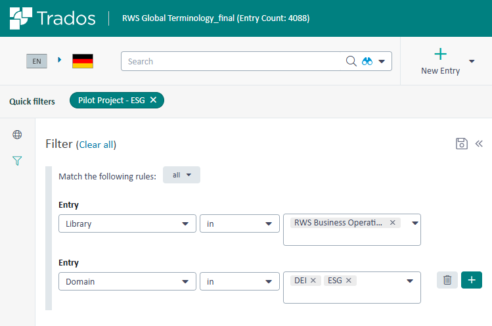Image resolution: width=492 pixels, height=326 pixels.
Task: Click the binoculars search mode icon
Action: pos(367,61)
